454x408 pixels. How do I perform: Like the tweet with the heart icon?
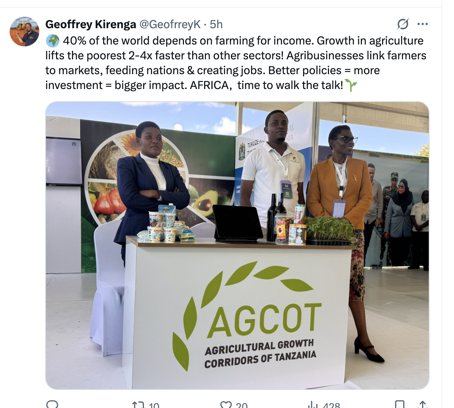(226, 405)
